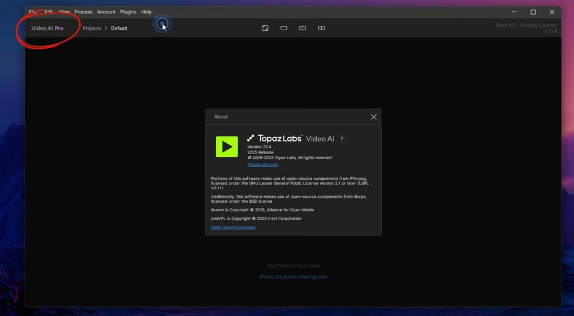Open the File menu
Screen dimensions: 574x316
click(x=33, y=12)
